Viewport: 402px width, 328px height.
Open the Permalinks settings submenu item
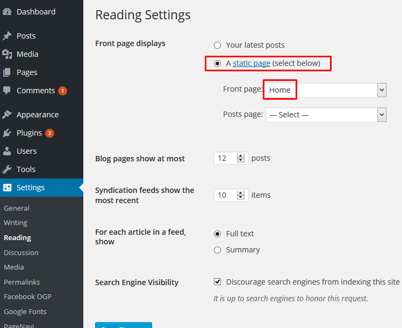pos(21,282)
